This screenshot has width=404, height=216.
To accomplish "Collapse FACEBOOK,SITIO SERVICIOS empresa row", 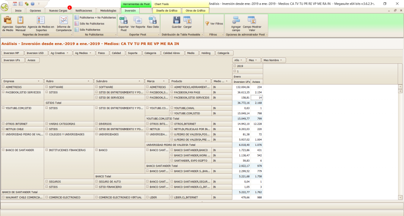I will (3, 92).
